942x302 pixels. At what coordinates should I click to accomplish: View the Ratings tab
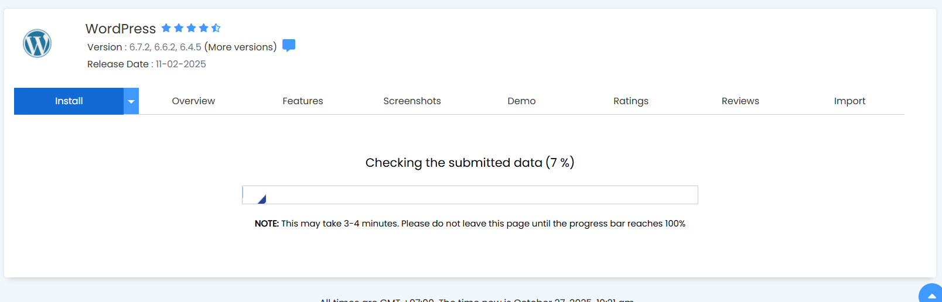coord(631,101)
